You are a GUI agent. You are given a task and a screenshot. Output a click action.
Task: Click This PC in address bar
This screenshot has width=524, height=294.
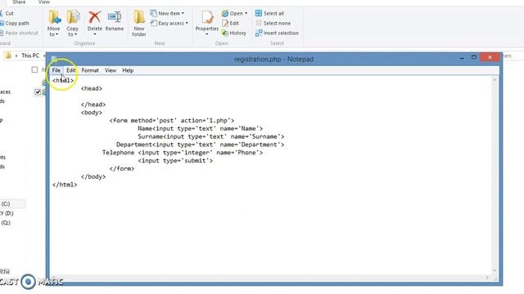click(x=30, y=56)
